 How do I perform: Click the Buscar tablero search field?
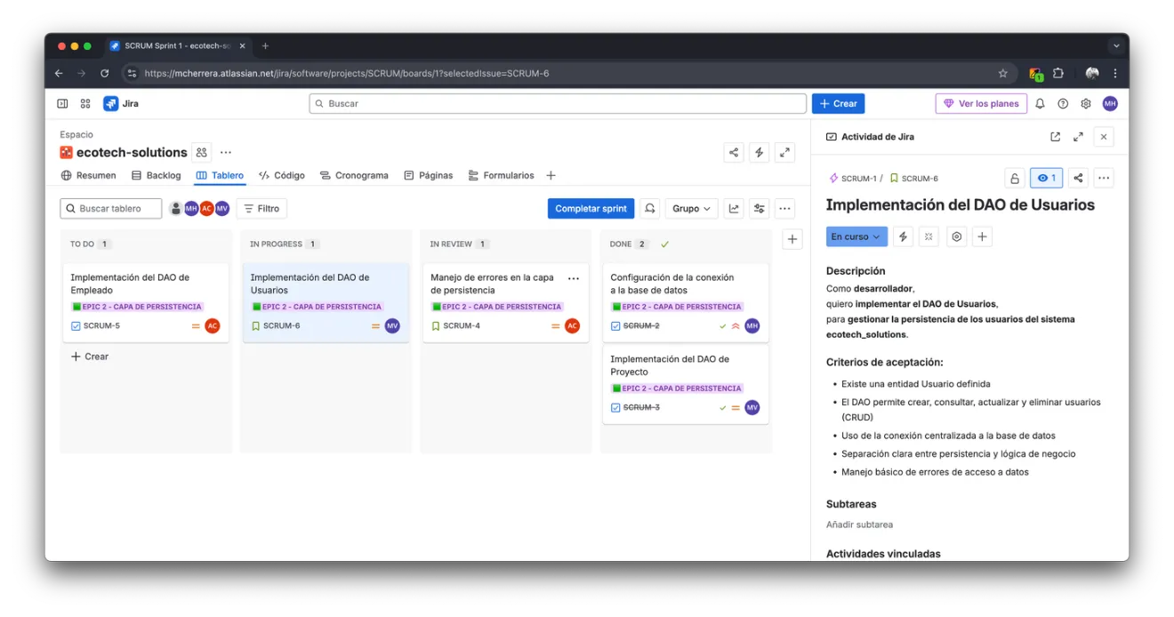click(x=111, y=209)
